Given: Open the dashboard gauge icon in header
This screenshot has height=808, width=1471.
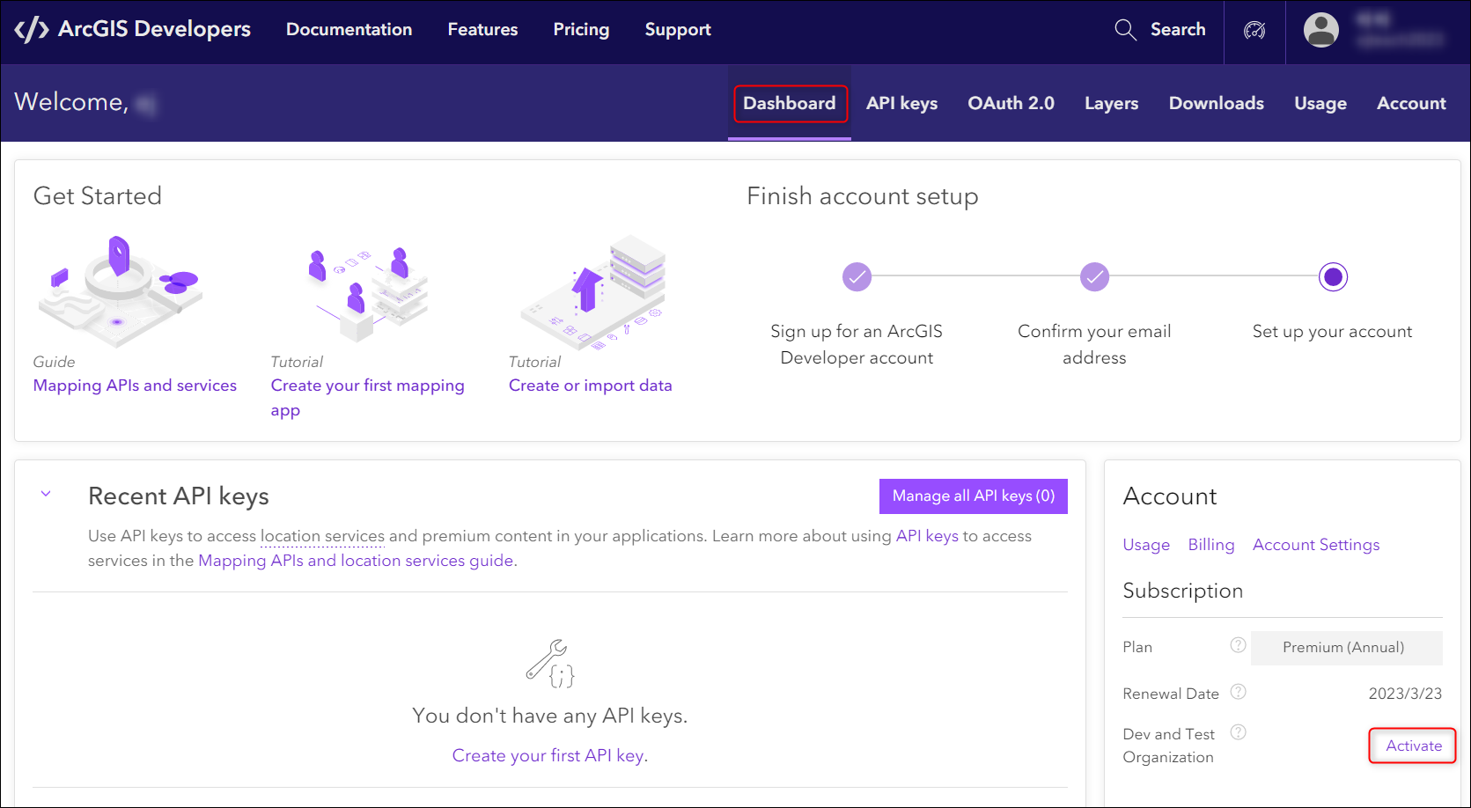Looking at the screenshot, I should pyautogui.click(x=1254, y=30).
